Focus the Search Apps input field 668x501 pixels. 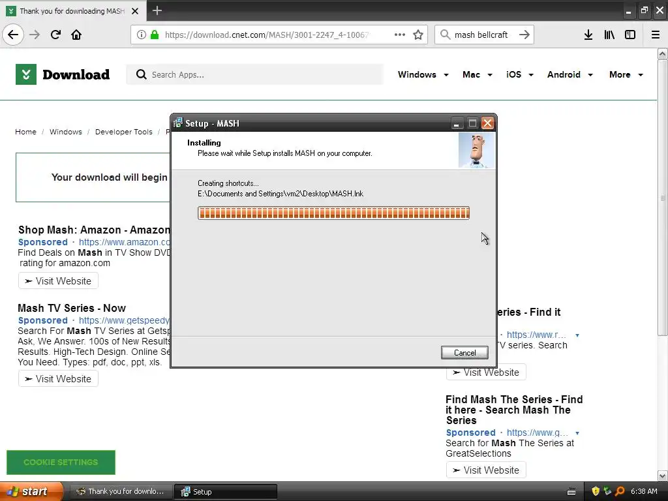pos(255,74)
